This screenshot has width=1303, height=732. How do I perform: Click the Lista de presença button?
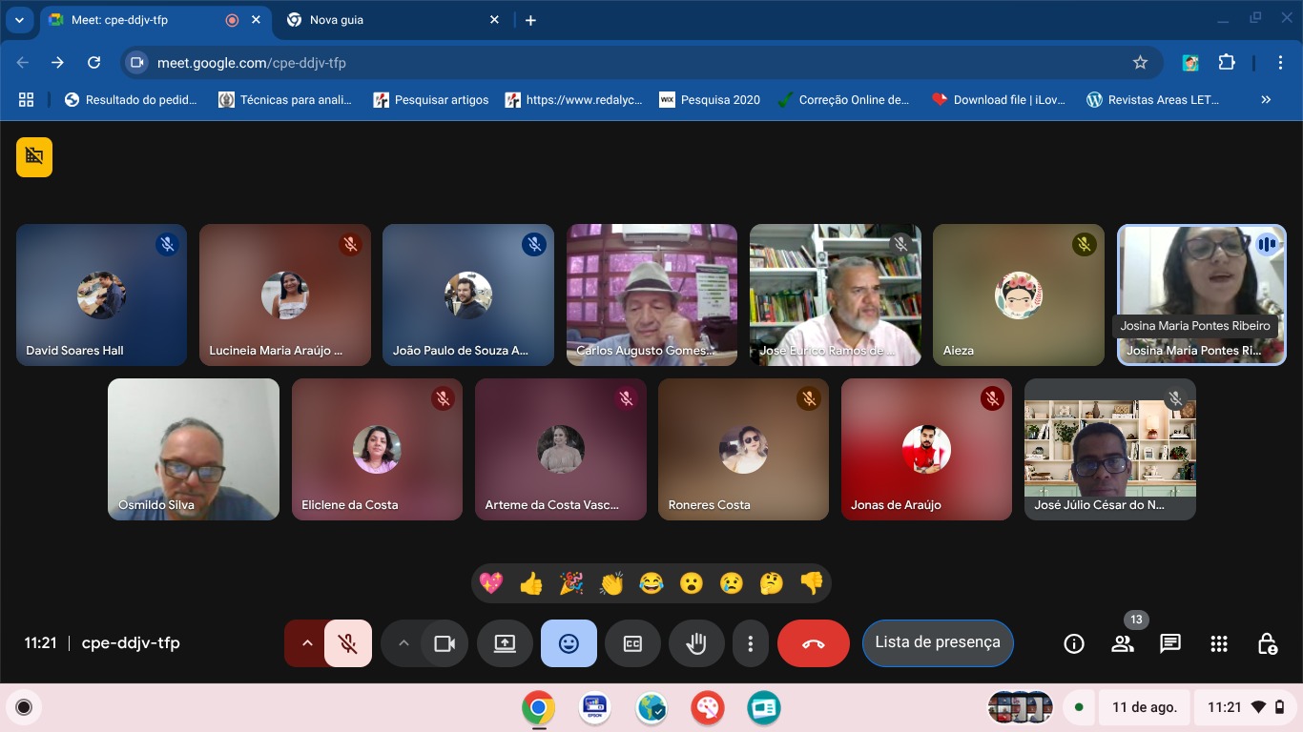[938, 642]
